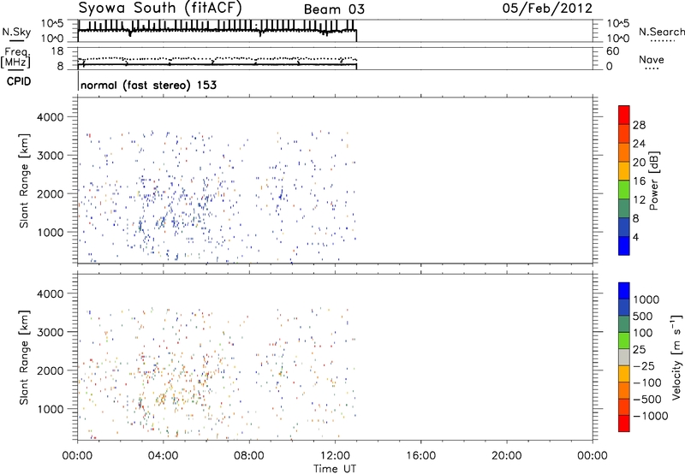Click the '20:00' time tick label
The width and height of the screenshot is (685, 474).
click(506, 456)
